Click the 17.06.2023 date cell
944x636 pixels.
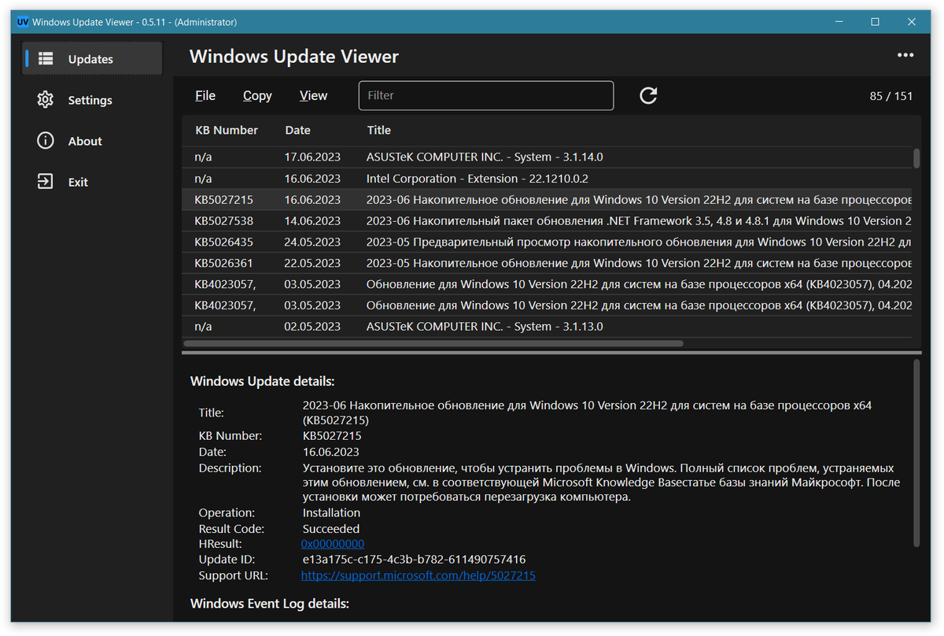312,157
